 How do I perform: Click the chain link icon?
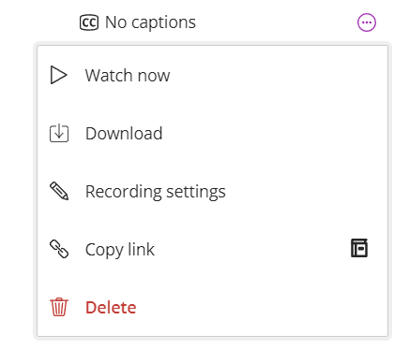(x=59, y=249)
